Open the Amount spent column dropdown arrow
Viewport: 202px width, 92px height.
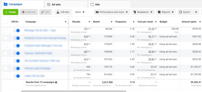click(200, 22)
